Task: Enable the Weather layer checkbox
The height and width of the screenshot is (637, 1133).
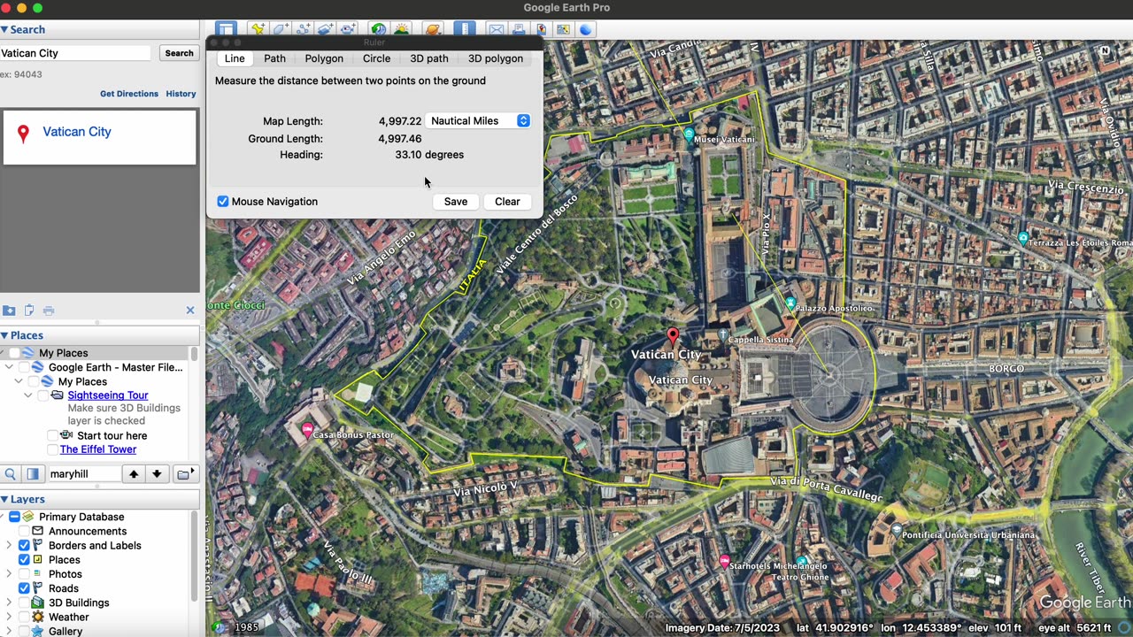Action: (24, 617)
